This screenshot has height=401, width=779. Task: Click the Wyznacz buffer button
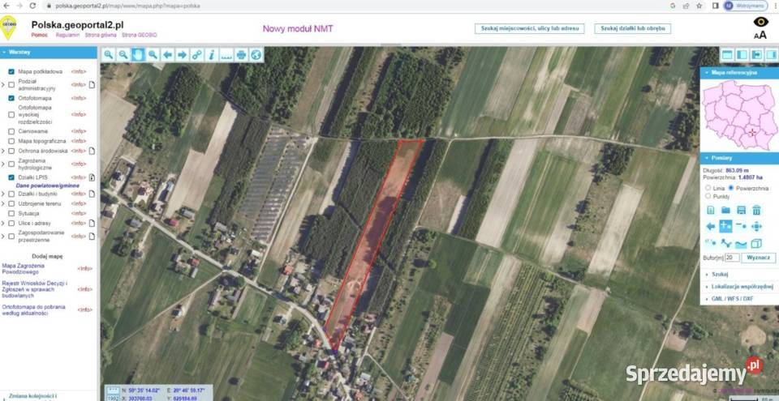758,258
